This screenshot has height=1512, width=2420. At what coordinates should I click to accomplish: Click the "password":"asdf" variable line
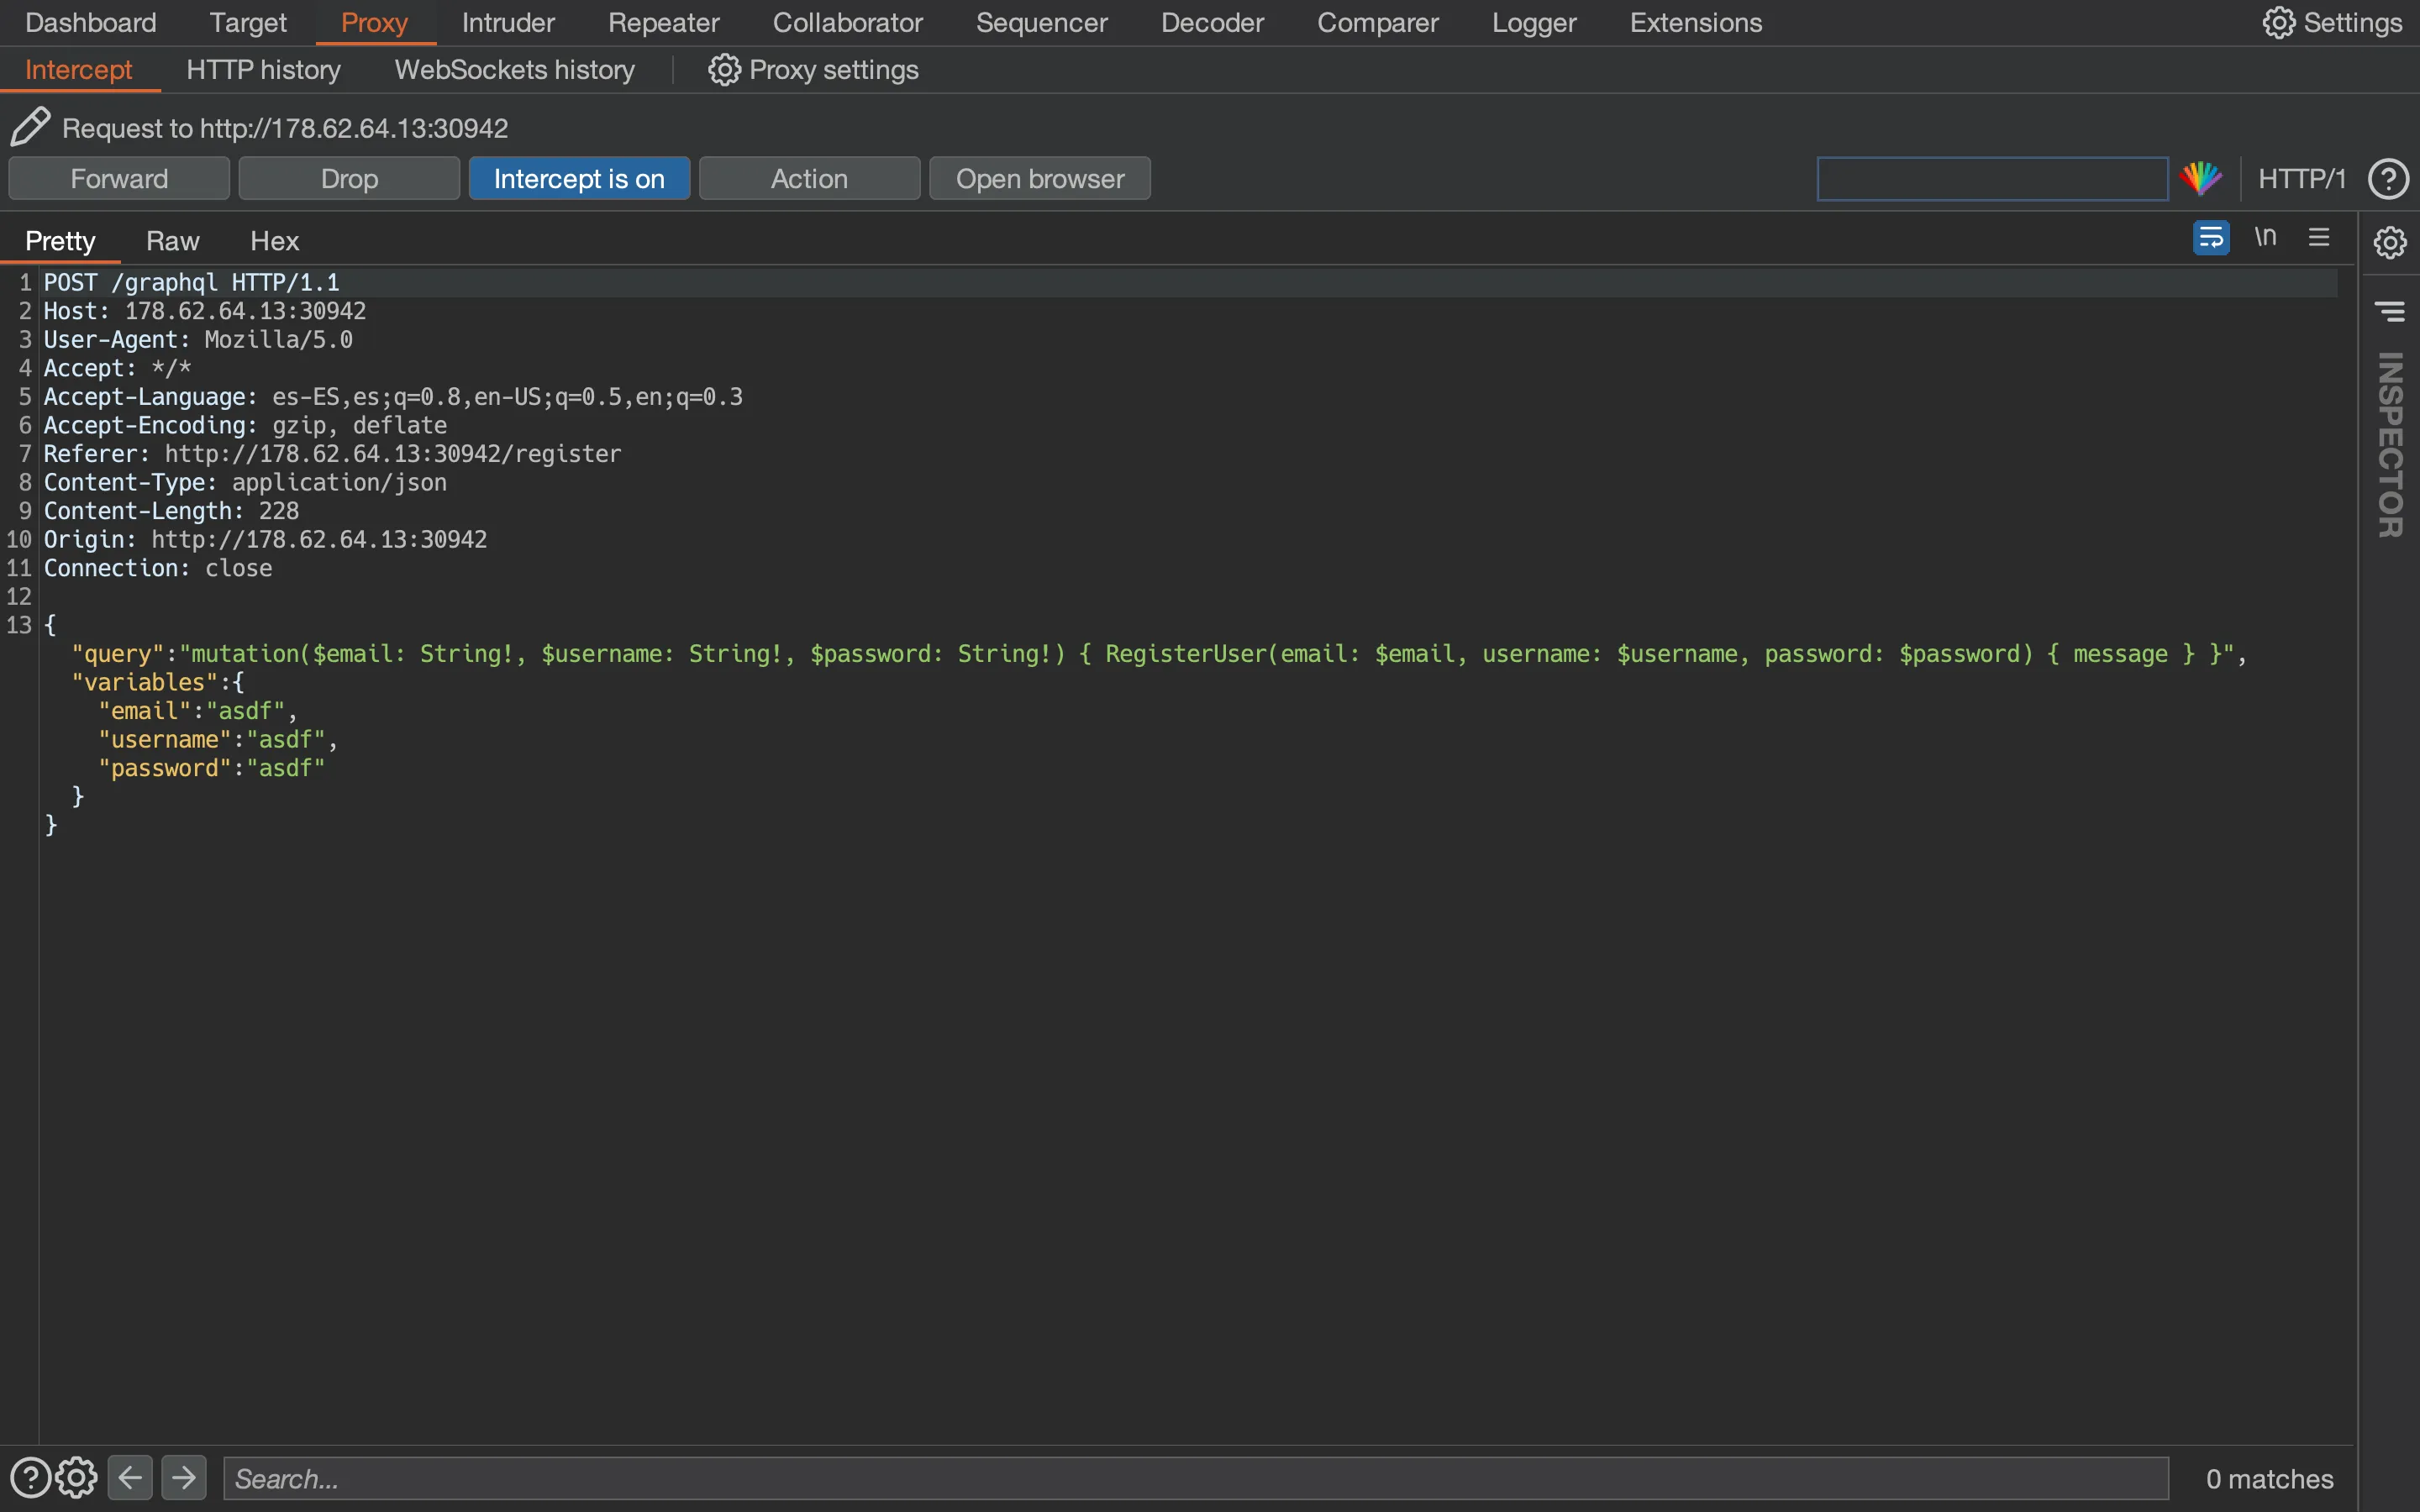coord(212,768)
